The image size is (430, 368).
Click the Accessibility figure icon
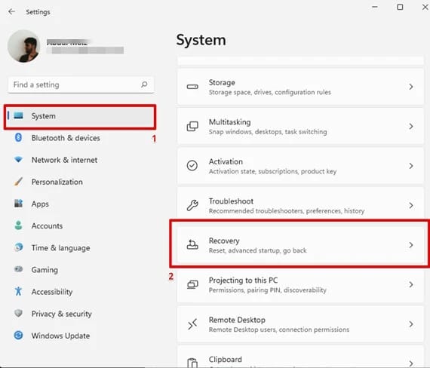(x=18, y=291)
